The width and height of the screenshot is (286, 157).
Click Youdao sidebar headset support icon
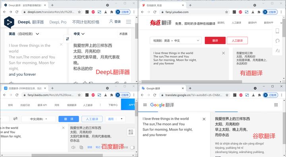tap(277, 41)
